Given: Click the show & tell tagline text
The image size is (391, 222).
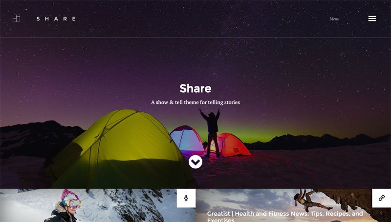Looking at the screenshot, I should point(195,102).
